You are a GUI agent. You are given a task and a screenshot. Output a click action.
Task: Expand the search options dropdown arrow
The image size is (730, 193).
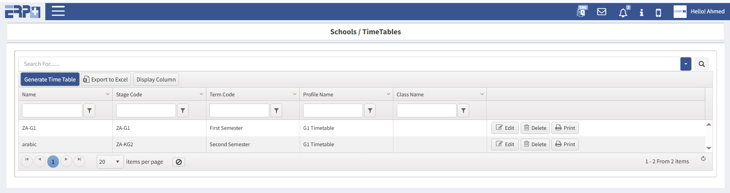click(x=685, y=64)
